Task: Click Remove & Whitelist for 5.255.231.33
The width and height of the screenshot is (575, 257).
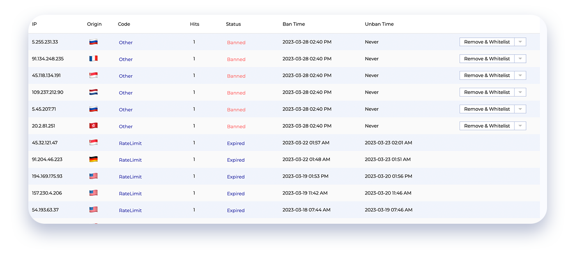Action: click(x=486, y=41)
